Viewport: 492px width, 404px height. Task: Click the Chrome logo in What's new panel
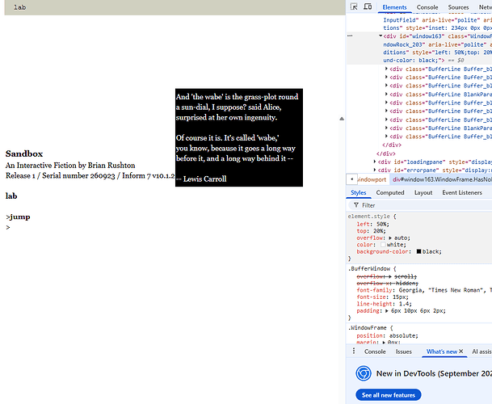[364, 373]
